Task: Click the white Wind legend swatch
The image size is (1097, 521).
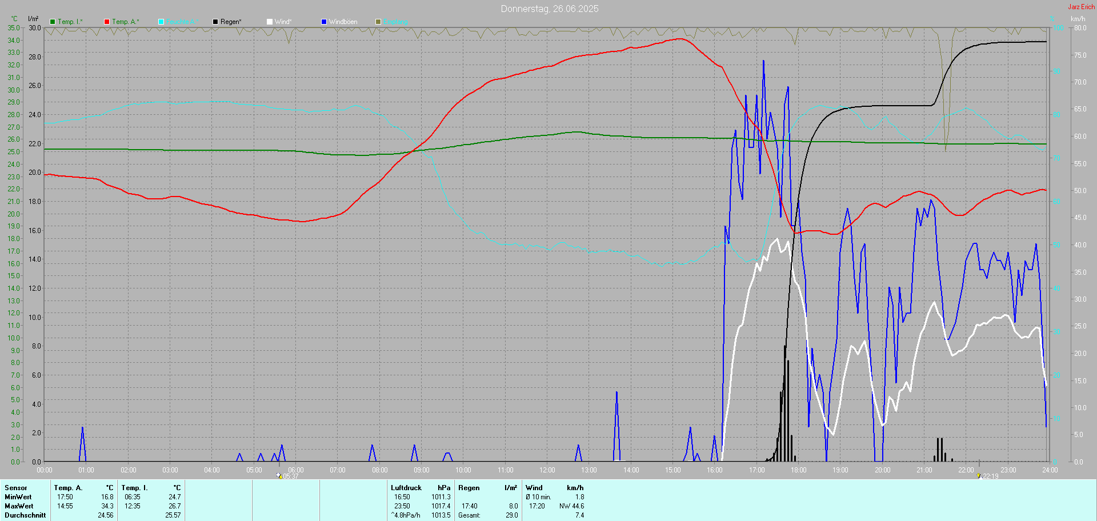Action: click(x=270, y=22)
